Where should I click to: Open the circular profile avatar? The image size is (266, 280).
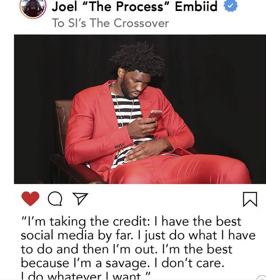point(33,8)
